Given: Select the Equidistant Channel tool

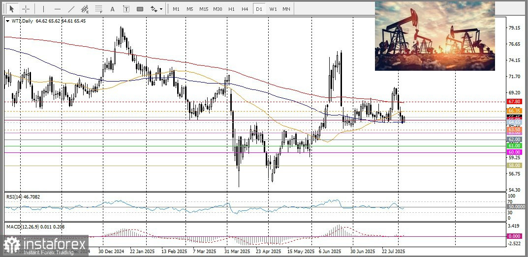Looking at the screenshot, I should click(x=85, y=9).
